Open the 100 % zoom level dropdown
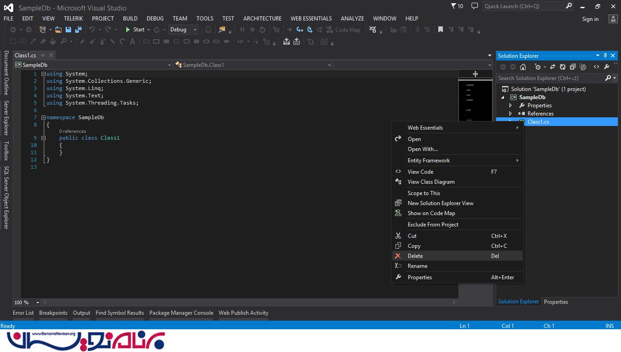Image resolution: width=621 pixels, height=352 pixels. click(x=38, y=302)
